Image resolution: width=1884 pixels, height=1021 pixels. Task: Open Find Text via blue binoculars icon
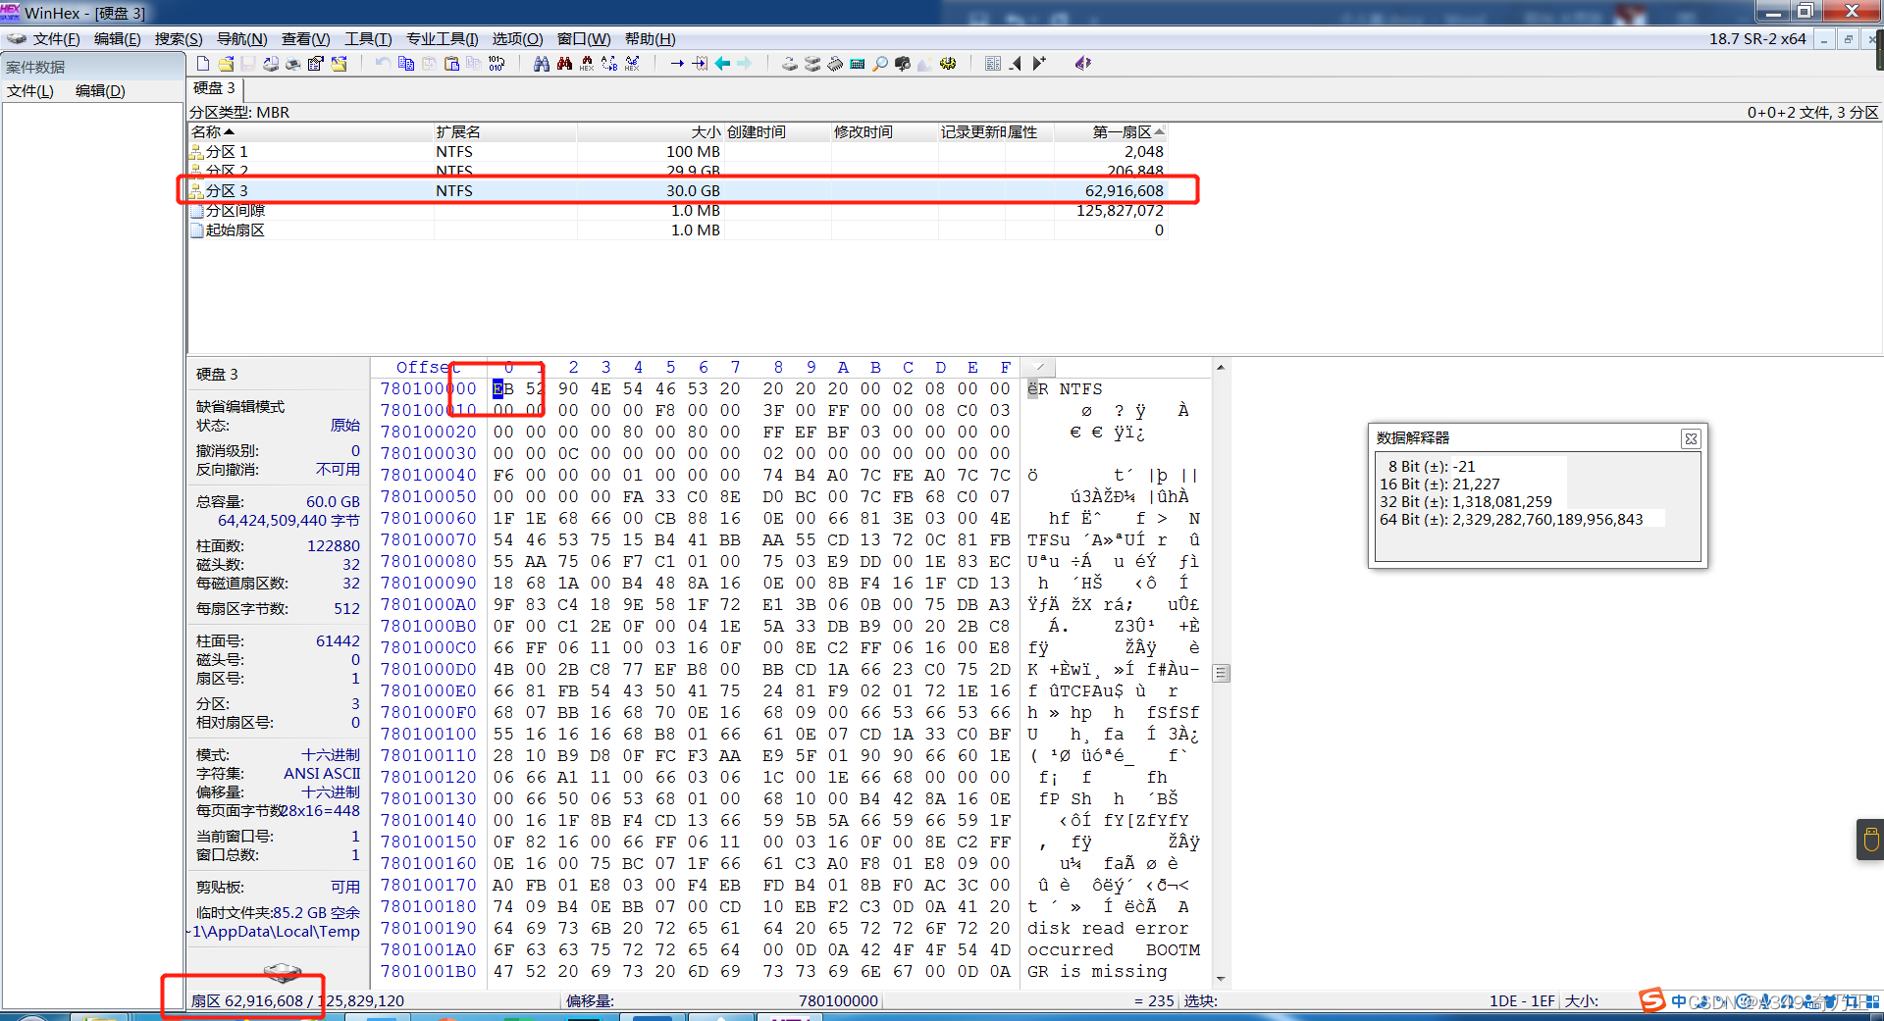tap(542, 64)
